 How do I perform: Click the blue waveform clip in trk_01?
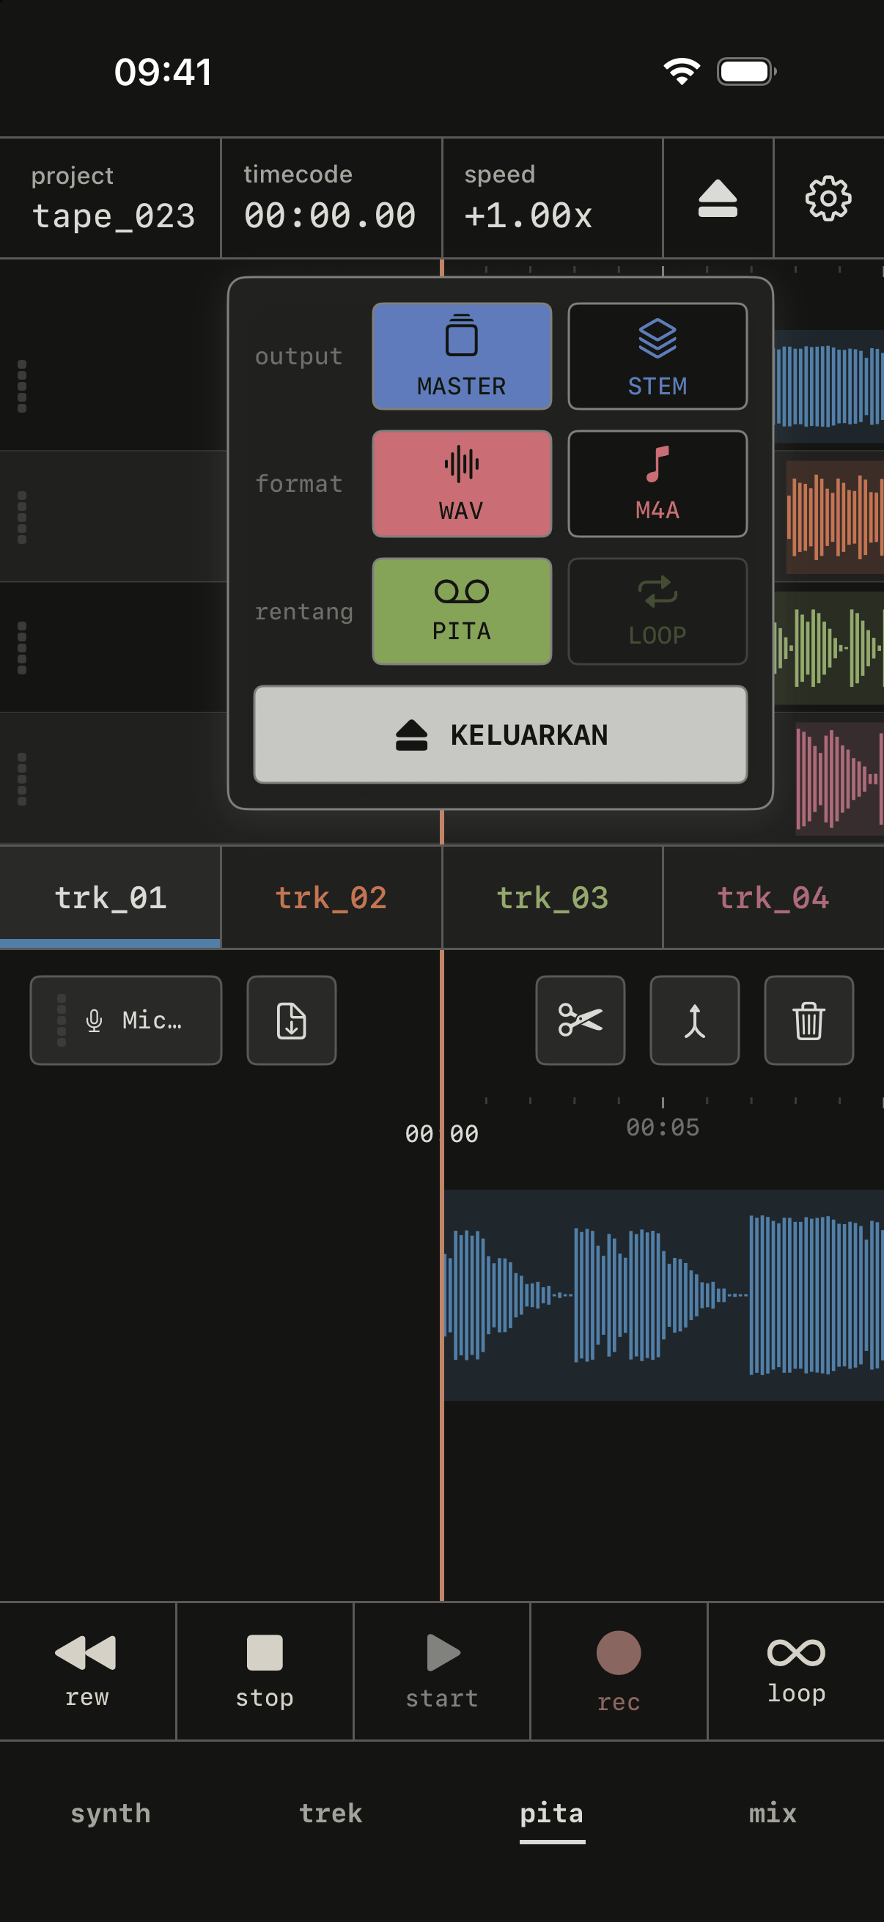point(664,1295)
